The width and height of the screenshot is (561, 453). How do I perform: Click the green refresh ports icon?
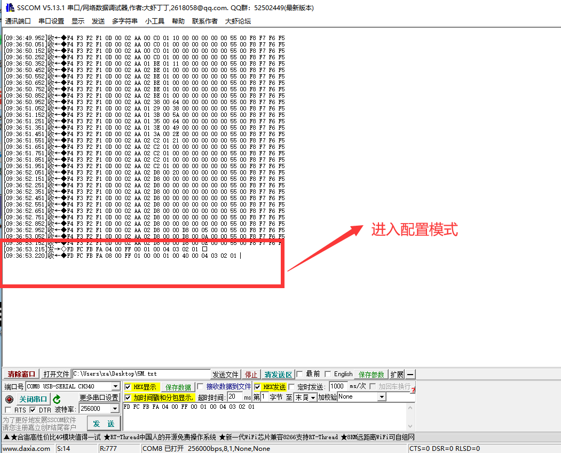coord(57,399)
